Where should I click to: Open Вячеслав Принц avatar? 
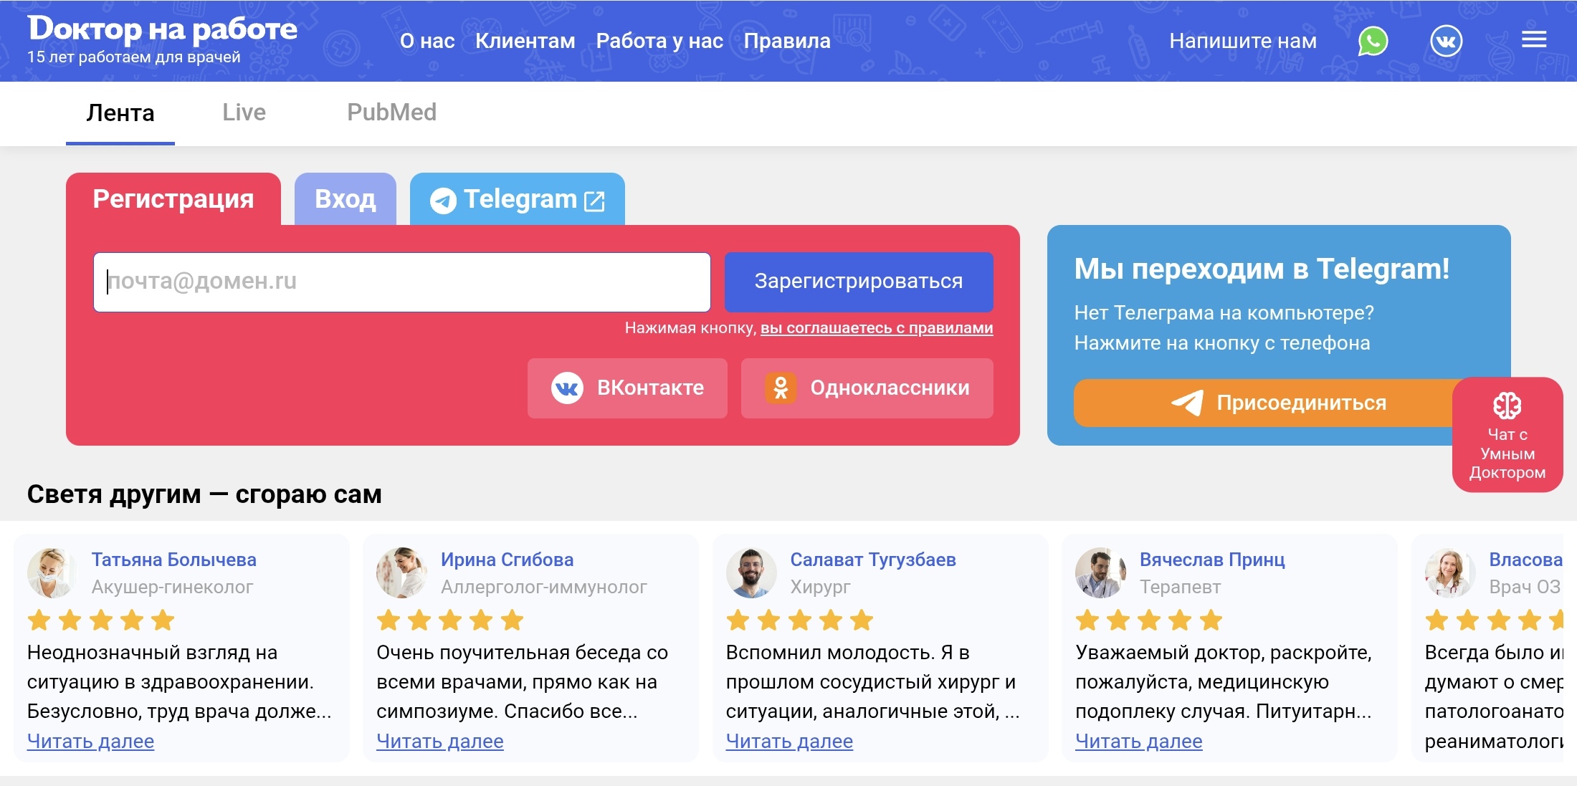pos(1100,573)
